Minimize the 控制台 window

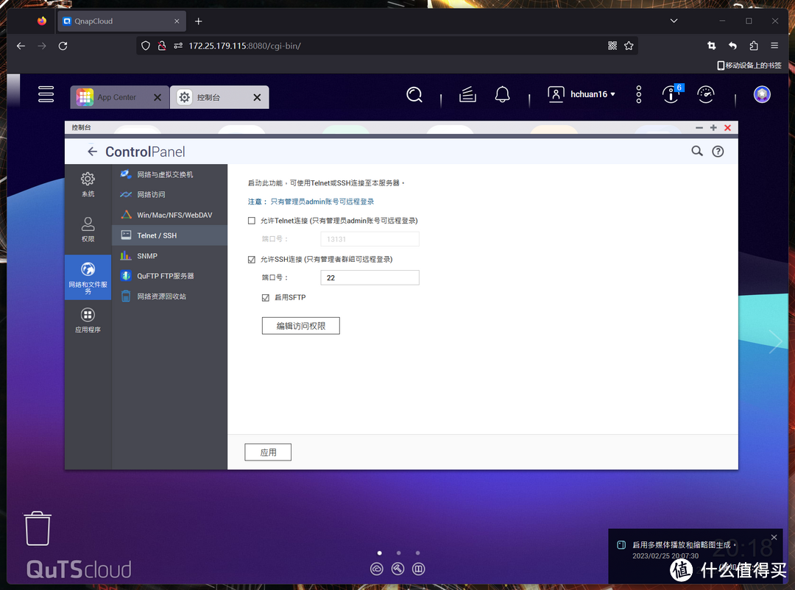pyautogui.click(x=699, y=128)
